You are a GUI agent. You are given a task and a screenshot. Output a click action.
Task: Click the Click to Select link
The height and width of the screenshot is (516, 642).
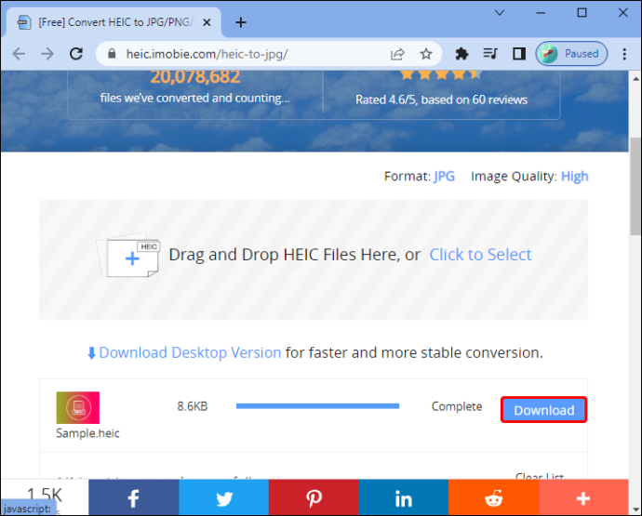coord(480,255)
